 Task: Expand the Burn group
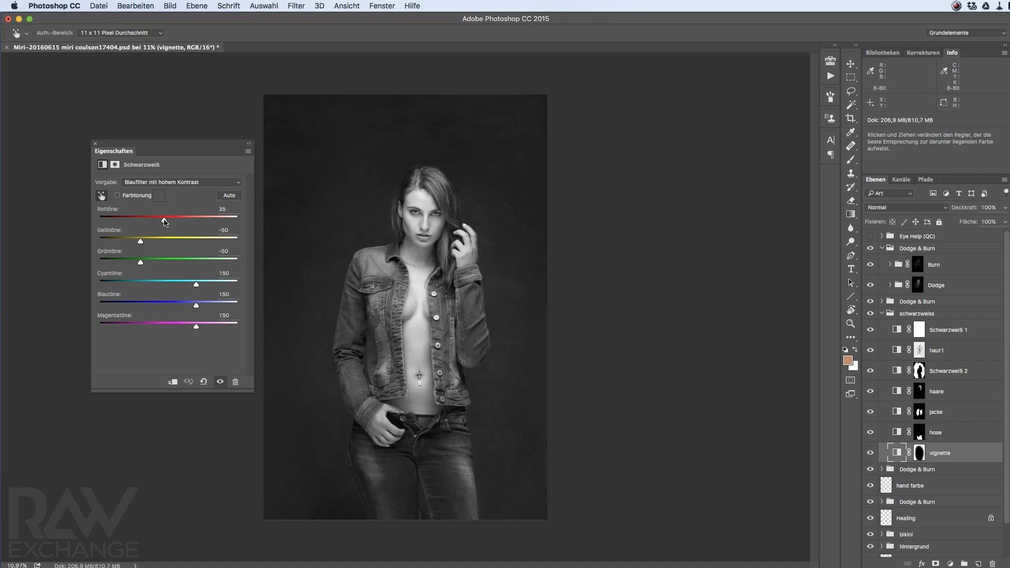[890, 265]
